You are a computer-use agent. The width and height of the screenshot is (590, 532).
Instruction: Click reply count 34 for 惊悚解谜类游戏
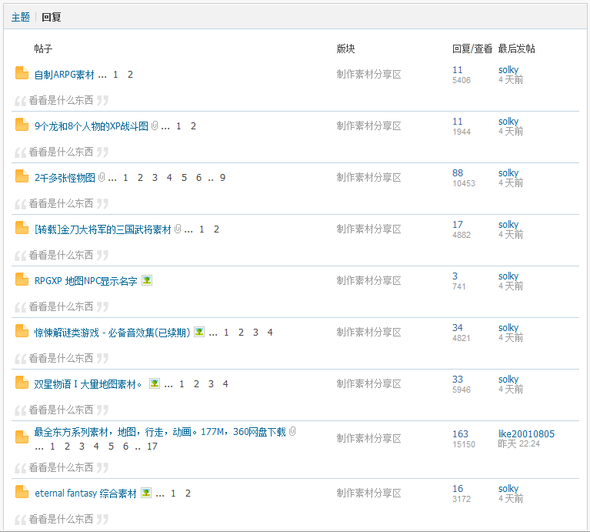pos(458,328)
